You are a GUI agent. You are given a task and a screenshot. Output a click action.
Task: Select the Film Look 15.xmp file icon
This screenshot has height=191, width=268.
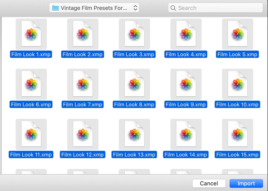coord(237,134)
